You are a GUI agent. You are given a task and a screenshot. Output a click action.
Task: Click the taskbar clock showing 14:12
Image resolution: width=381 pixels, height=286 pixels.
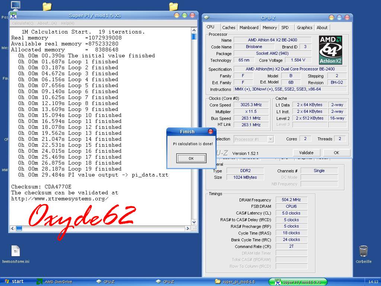click(x=373, y=282)
